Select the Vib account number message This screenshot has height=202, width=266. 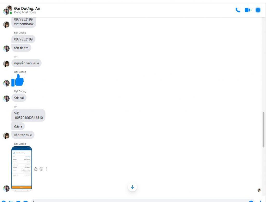coord(28,115)
